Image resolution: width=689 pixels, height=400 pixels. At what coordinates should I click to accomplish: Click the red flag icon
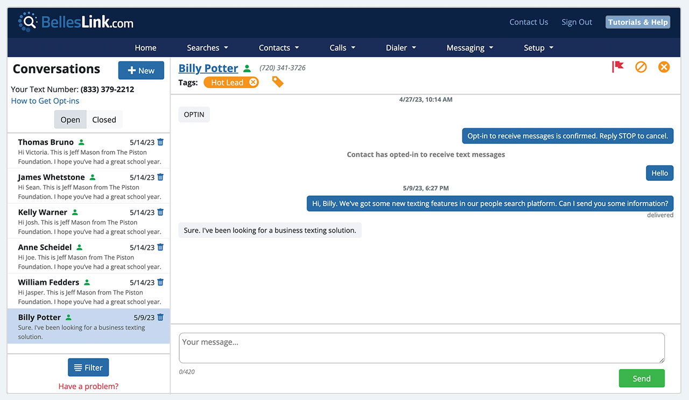617,67
